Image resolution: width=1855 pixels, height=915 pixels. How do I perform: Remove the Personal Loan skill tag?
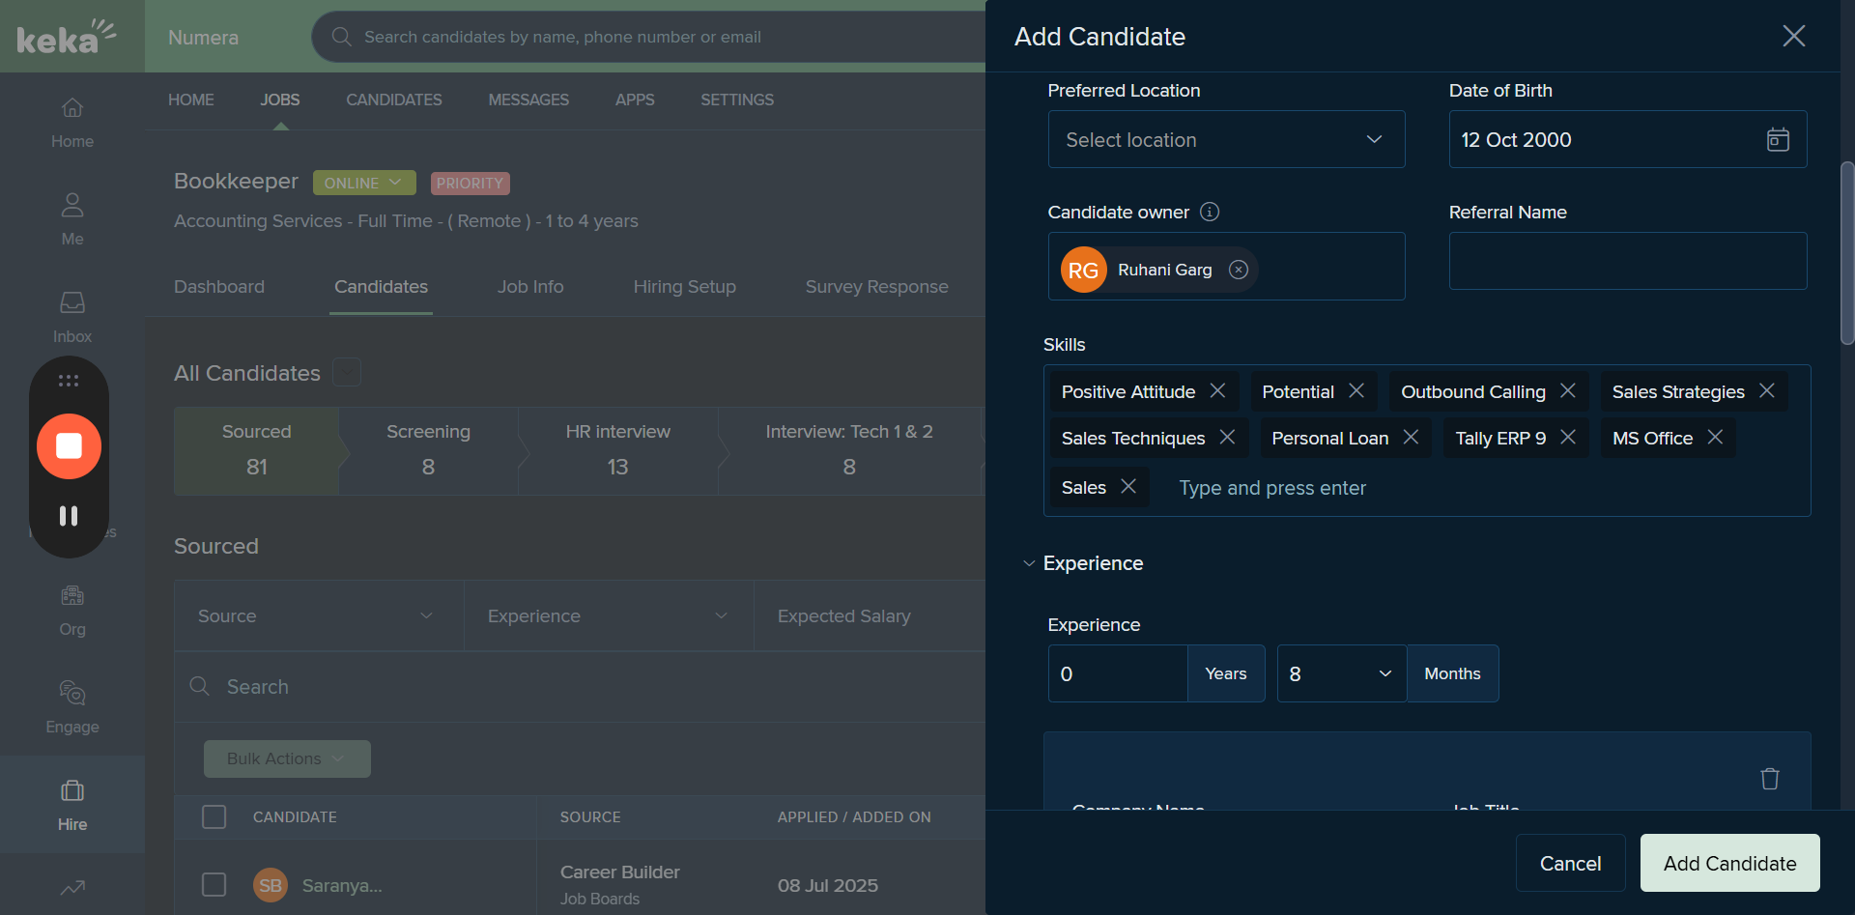point(1412,437)
